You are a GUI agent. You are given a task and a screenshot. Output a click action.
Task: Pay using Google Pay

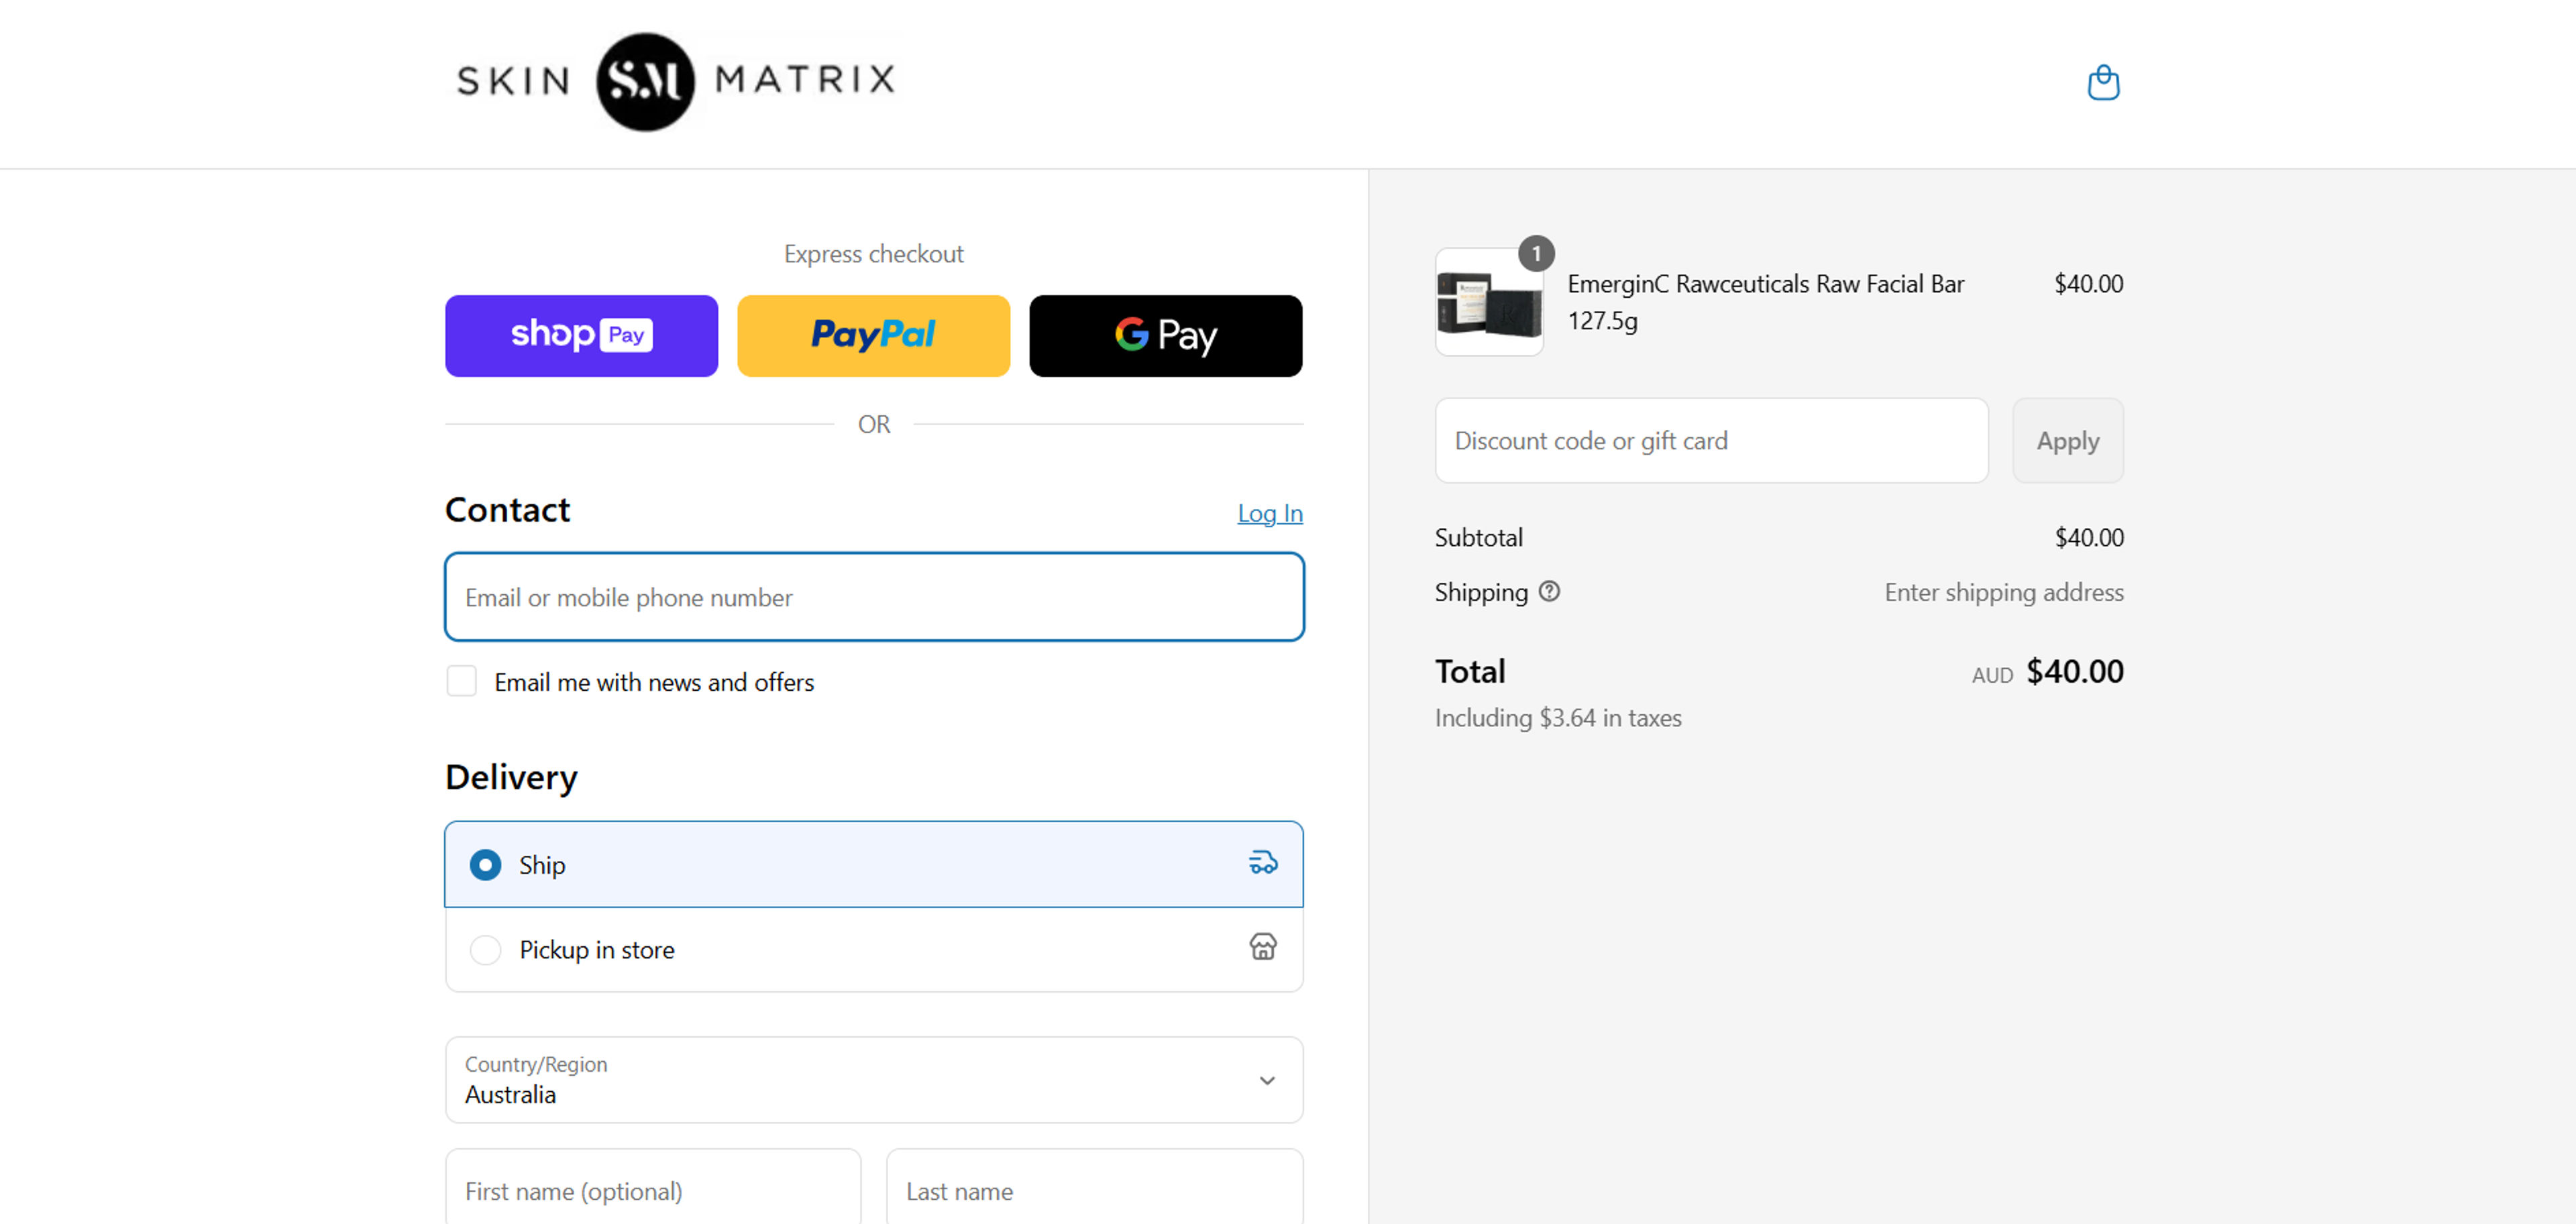(x=1165, y=336)
